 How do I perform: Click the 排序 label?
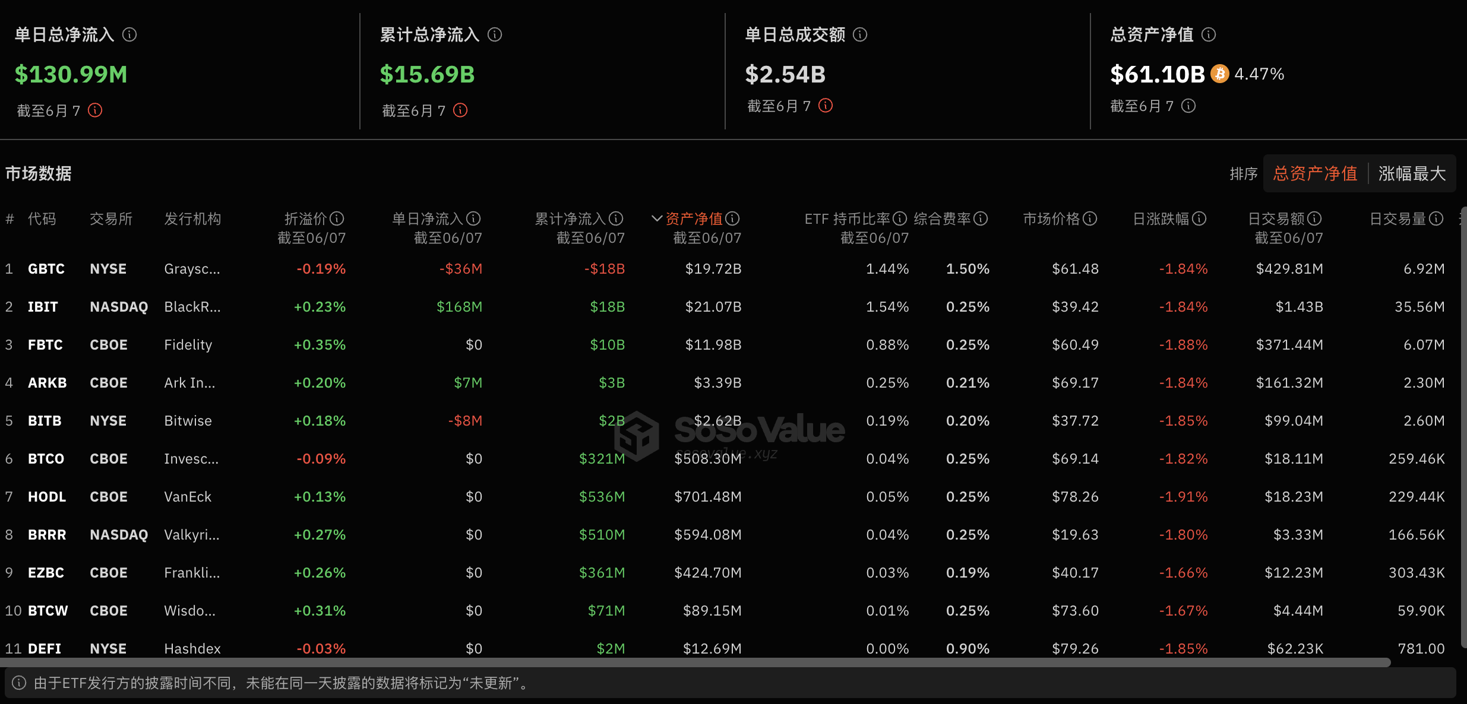tap(1243, 173)
